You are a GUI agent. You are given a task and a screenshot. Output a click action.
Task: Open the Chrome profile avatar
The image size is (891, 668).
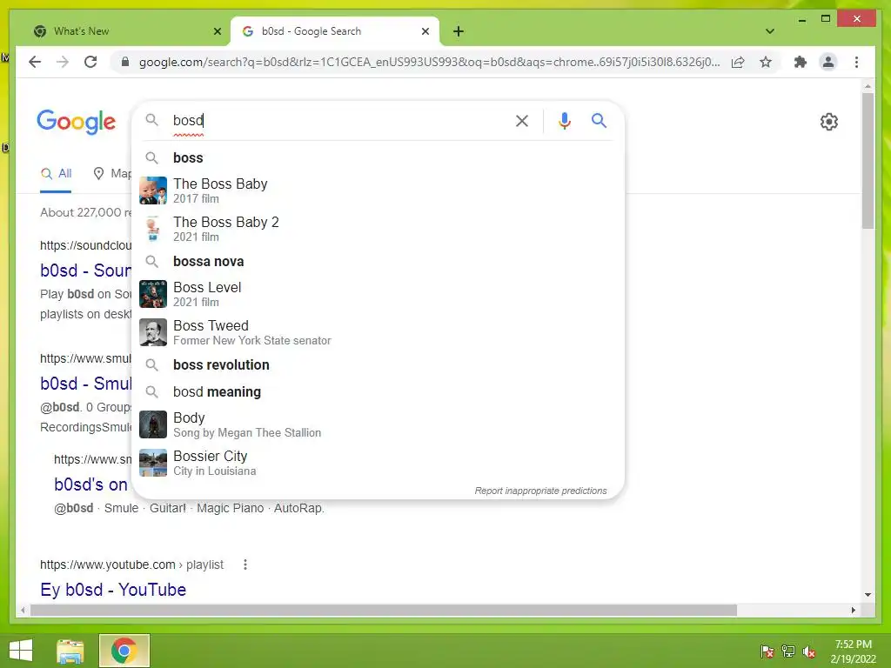point(828,62)
